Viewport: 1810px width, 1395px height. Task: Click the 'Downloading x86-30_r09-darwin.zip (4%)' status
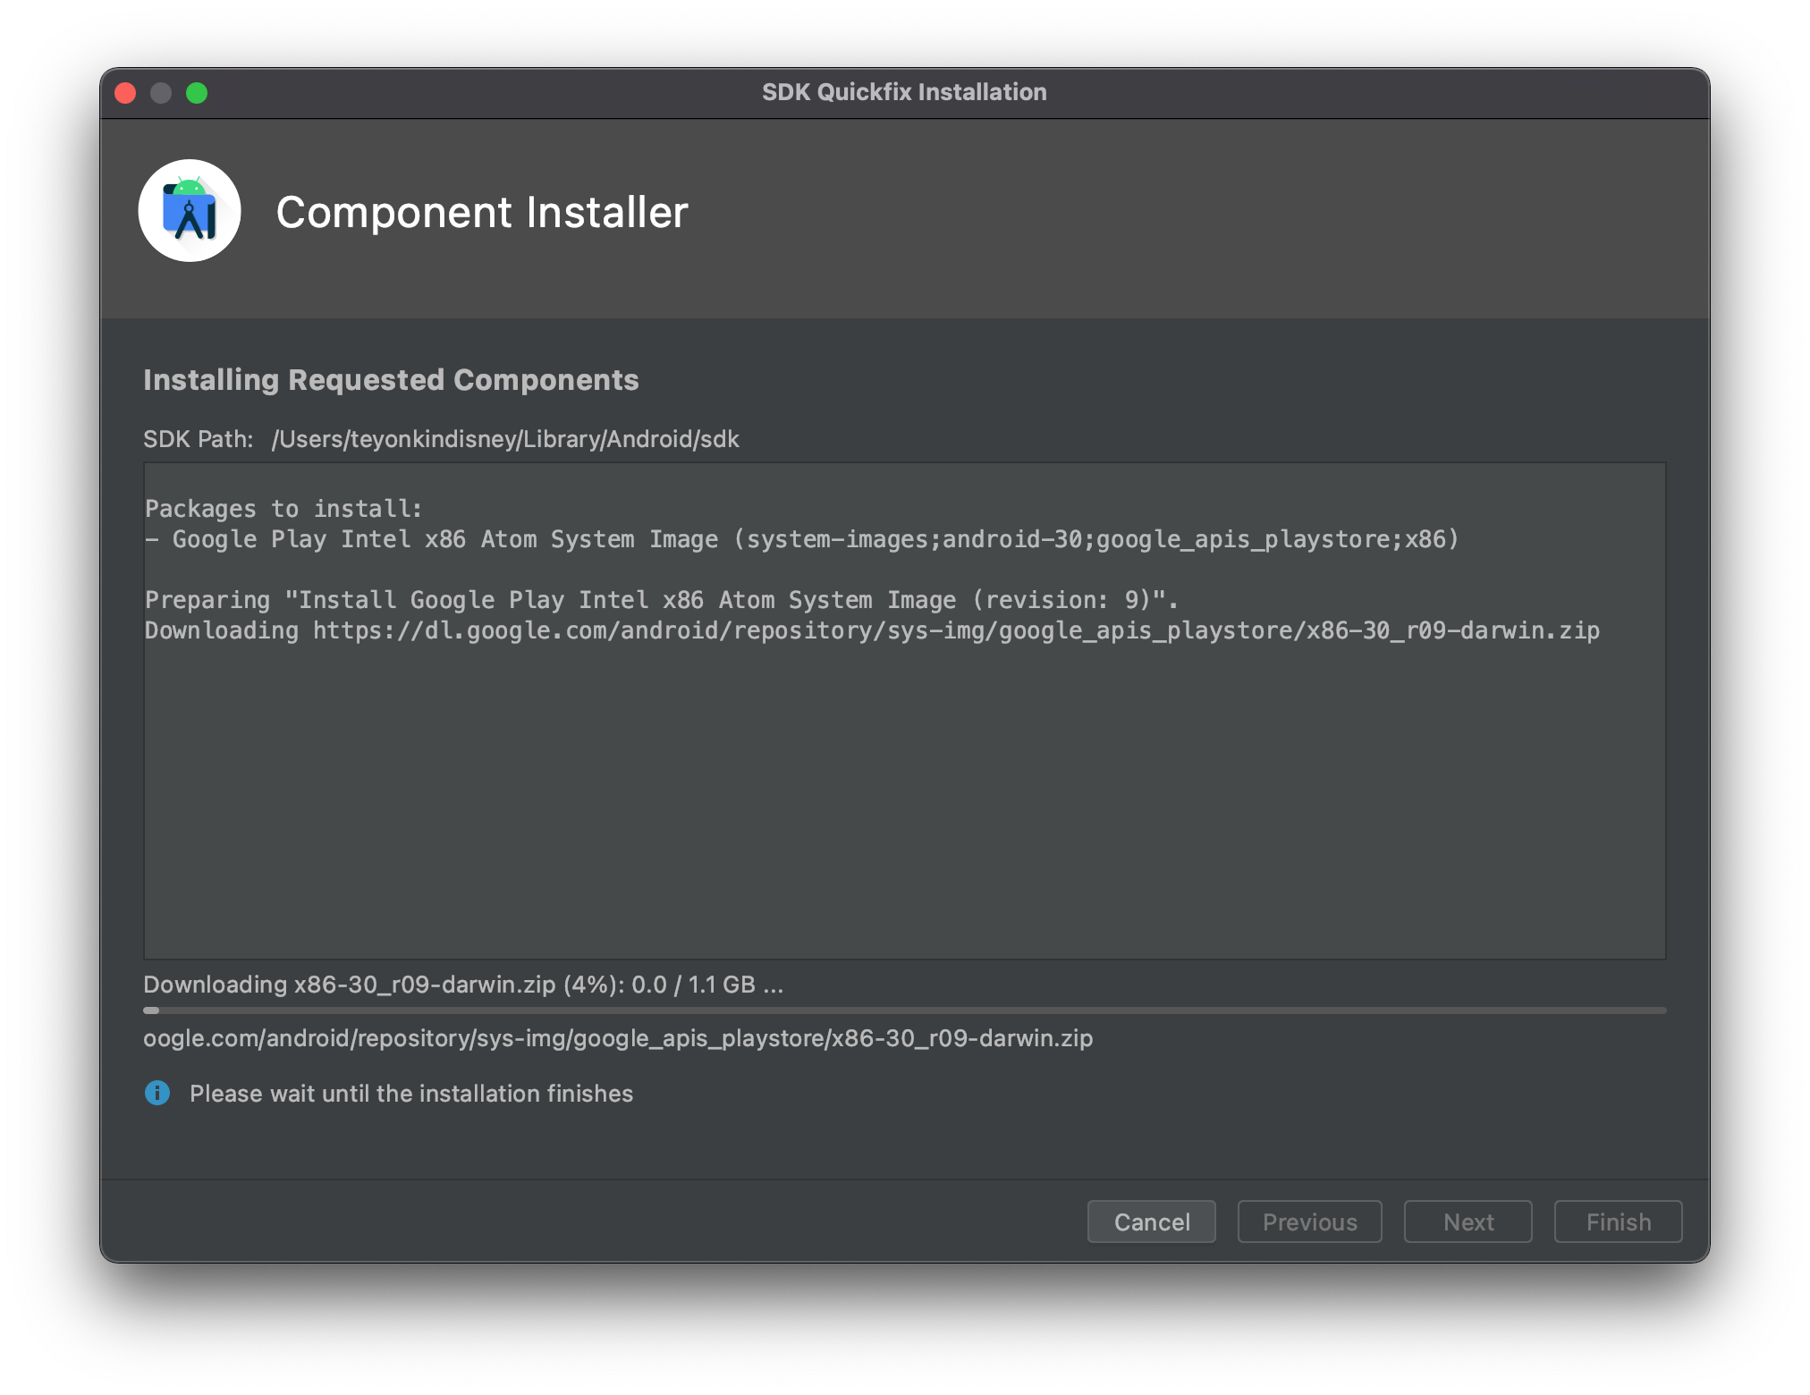point(463,985)
